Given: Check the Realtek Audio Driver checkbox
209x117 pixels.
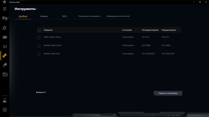Looking at the screenshot, I should (39, 46).
